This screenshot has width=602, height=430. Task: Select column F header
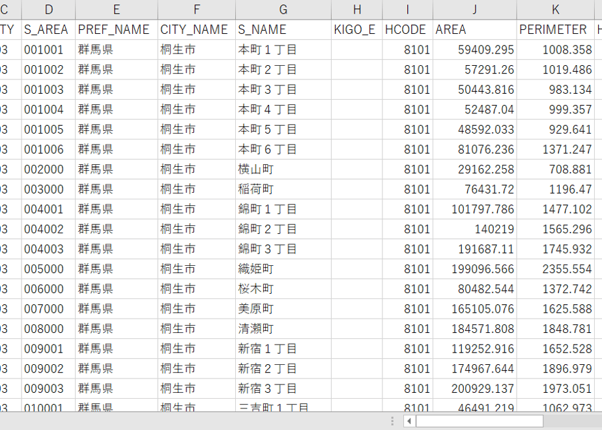pos(197,10)
